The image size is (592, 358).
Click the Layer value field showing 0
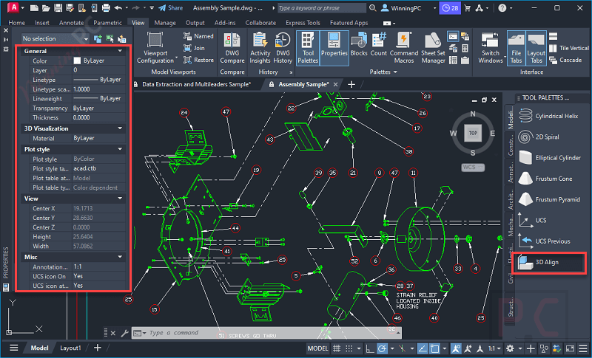pos(98,70)
